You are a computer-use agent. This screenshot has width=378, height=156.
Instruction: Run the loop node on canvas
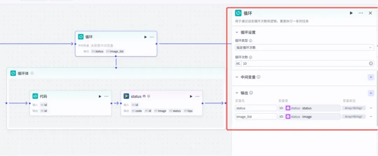[x=145, y=37]
